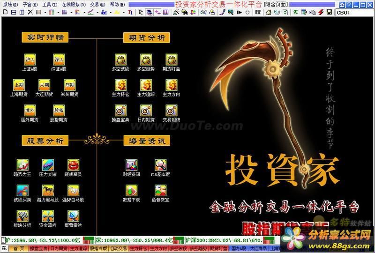
Task: Launch the 压力支撑 stock tool
Action: 48,165
